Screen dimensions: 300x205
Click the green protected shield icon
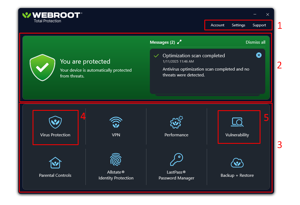coord(42,68)
